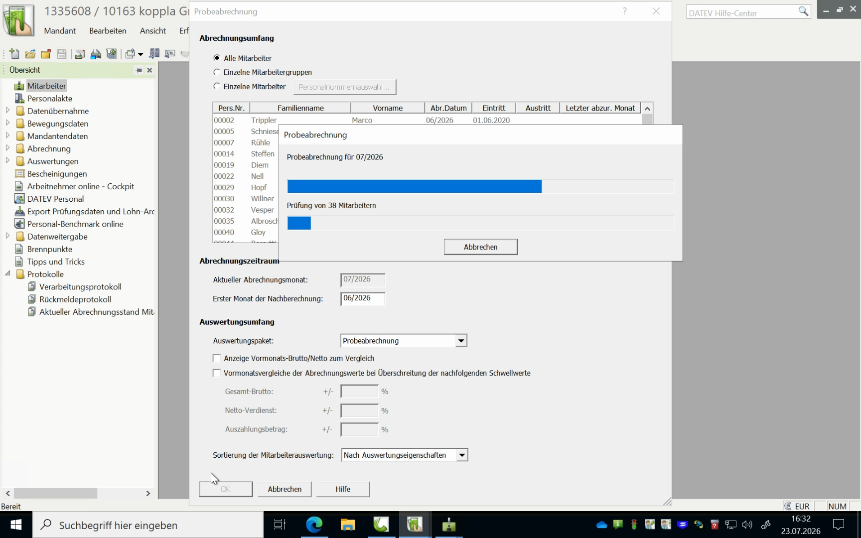The height and width of the screenshot is (538, 861).
Task: Open Microsoft Edge from the taskbar
Action: click(314, 525)
